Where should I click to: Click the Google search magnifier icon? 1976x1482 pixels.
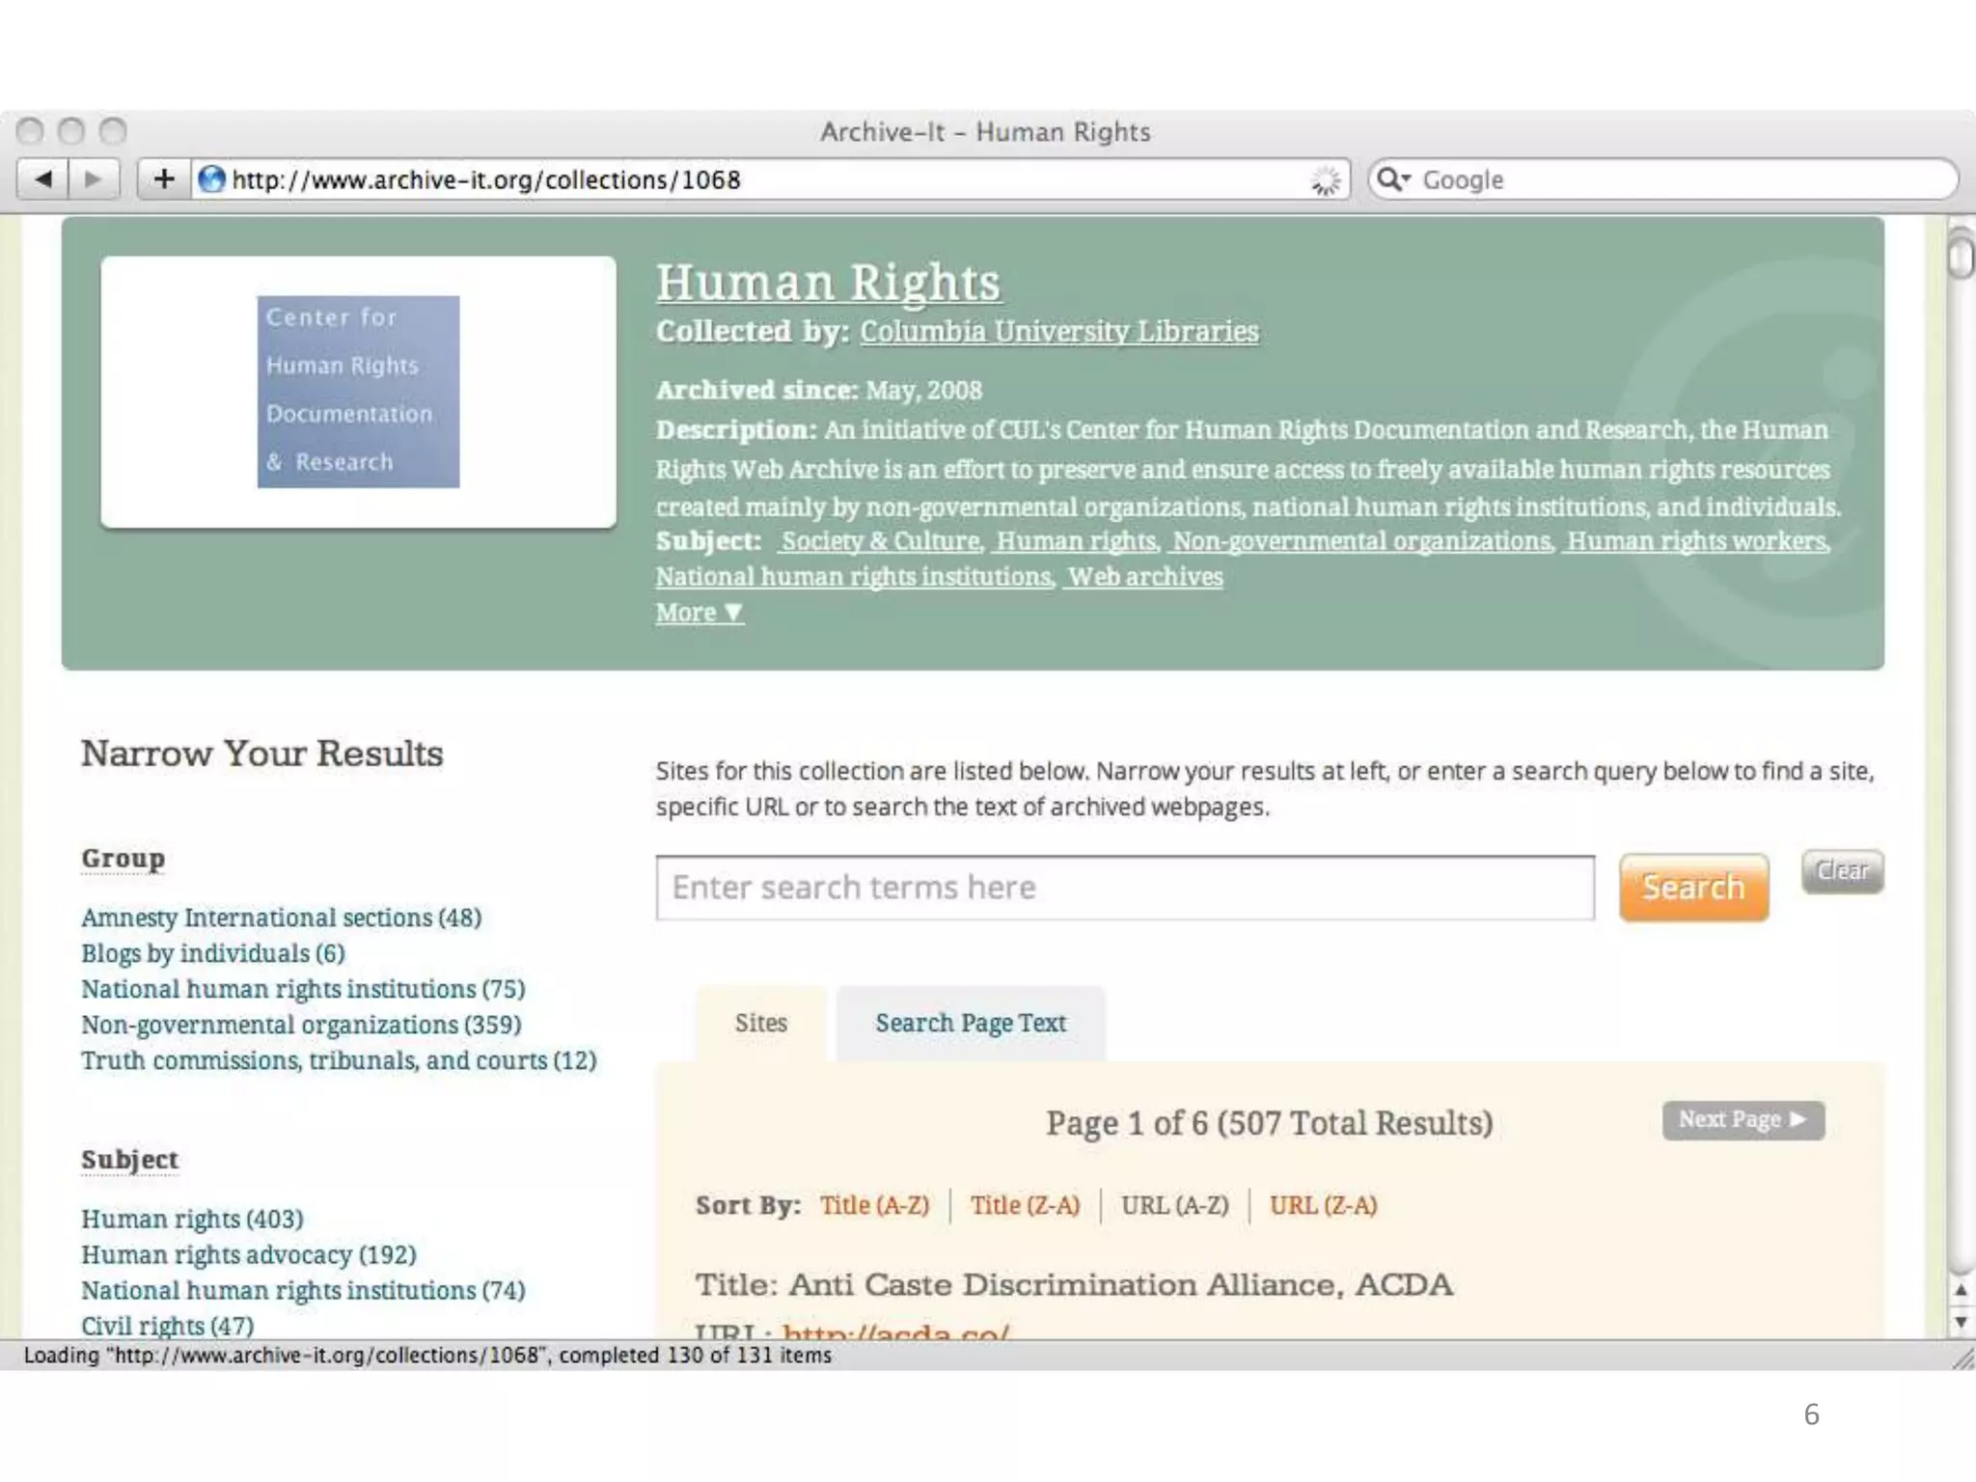(1387, 179)
